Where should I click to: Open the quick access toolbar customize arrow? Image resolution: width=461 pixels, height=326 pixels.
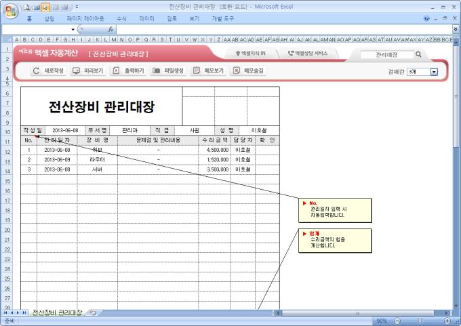tap(77, 7)
